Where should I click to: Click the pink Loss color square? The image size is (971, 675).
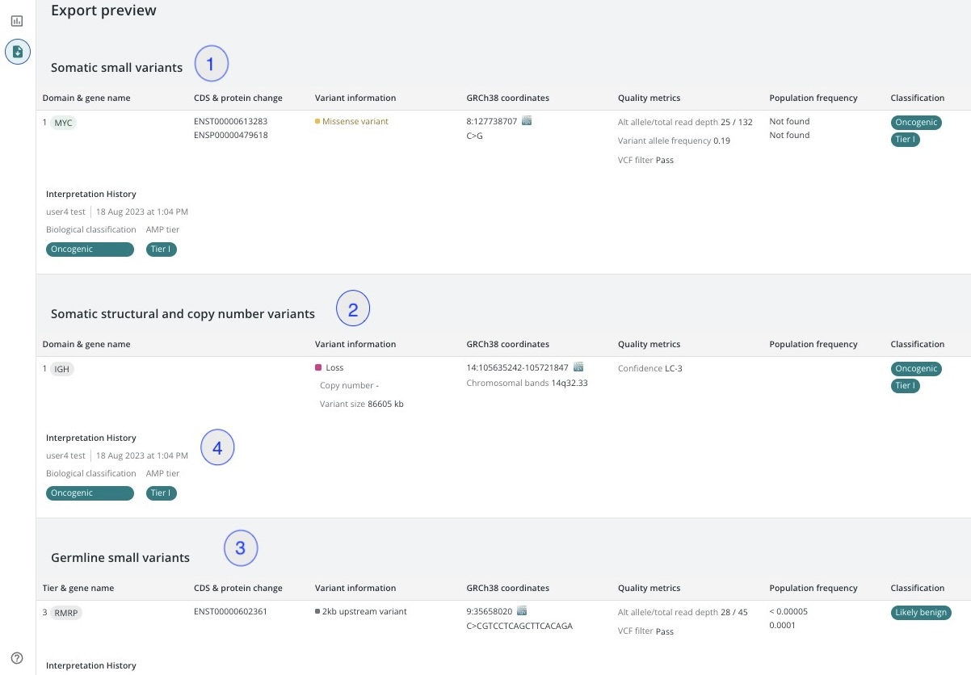318,367
